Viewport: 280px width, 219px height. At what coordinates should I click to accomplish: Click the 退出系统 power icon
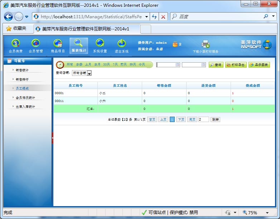coord(121,43)
